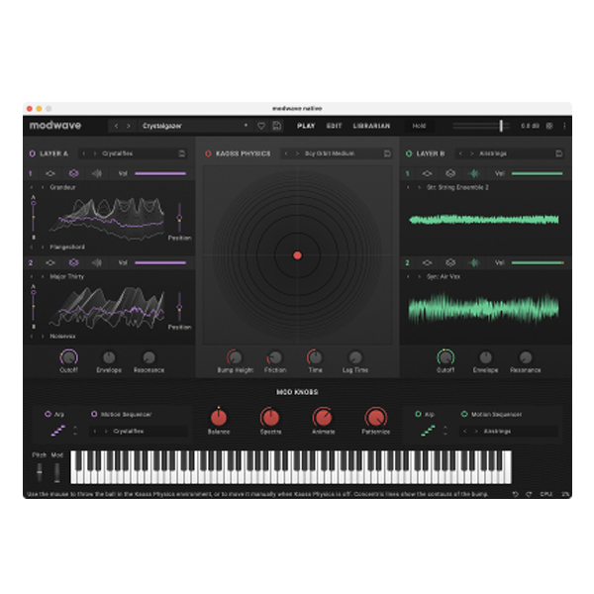Click the Mod wheel
This screenshot has height=594, width=594.
tap(56, 472)
